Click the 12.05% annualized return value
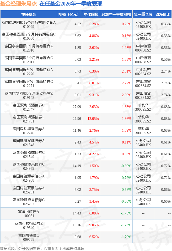The height and width of the screenshot is (251, 172). (93, 119)
